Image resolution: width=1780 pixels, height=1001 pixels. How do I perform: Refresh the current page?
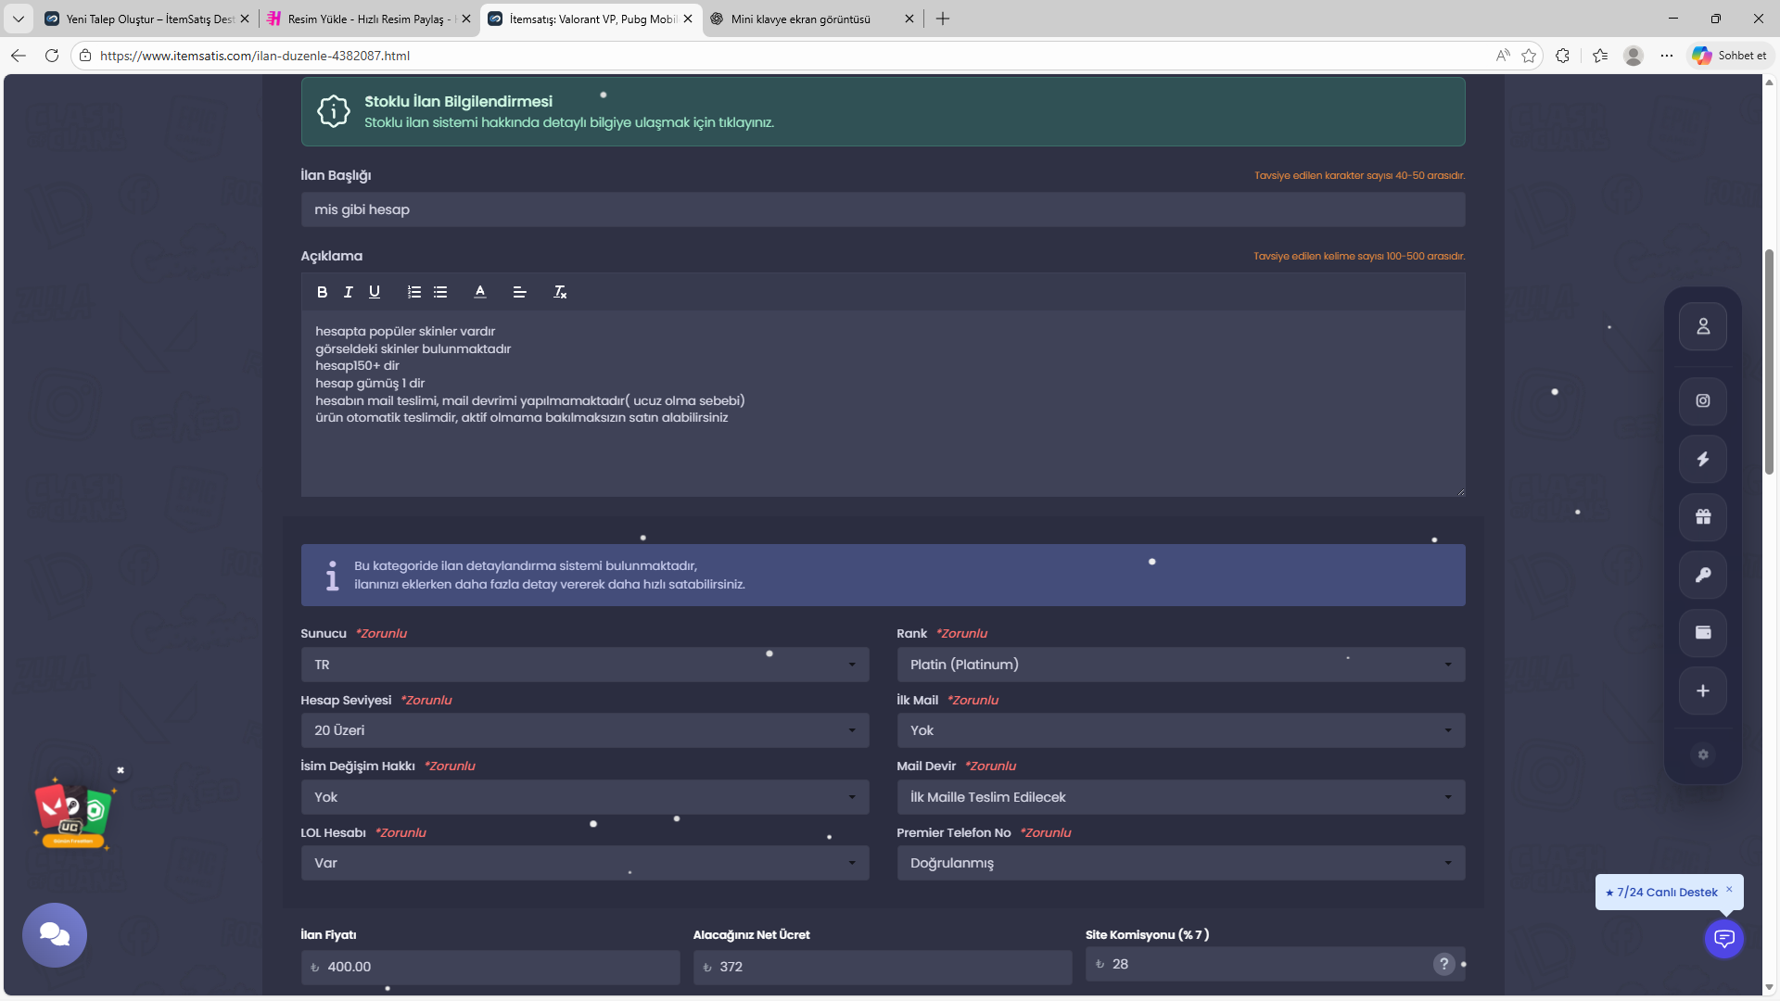point(52,56)
